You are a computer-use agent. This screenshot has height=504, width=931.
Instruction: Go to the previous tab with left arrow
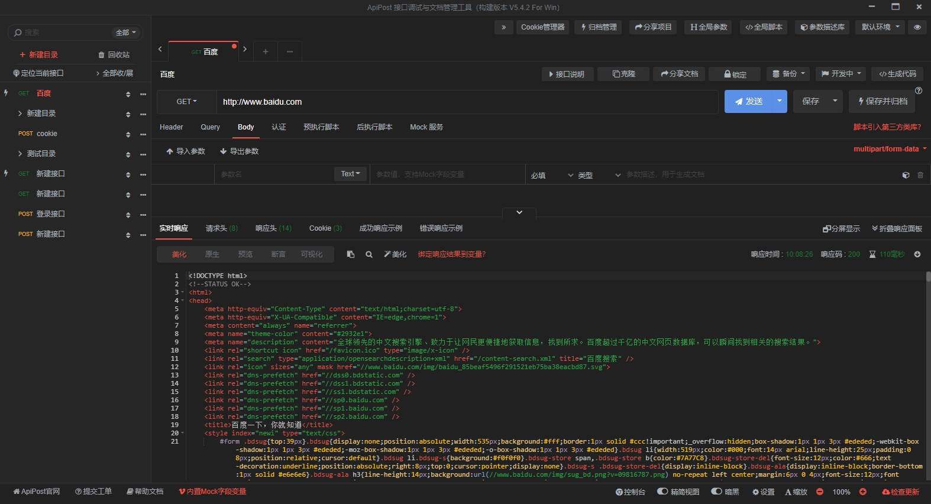pos(160,49)
